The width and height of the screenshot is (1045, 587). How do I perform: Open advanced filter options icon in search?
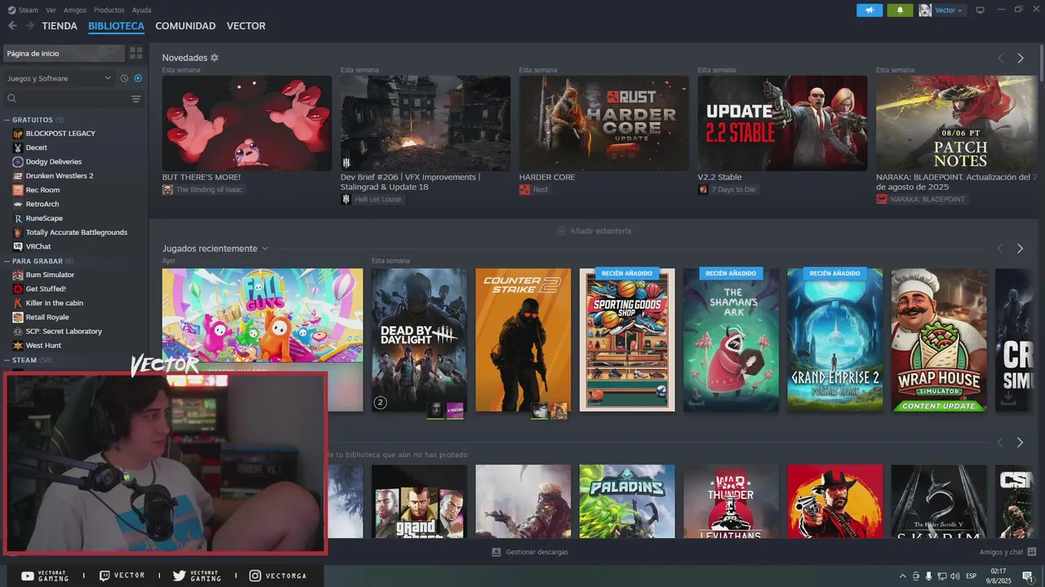pos(136,99)
